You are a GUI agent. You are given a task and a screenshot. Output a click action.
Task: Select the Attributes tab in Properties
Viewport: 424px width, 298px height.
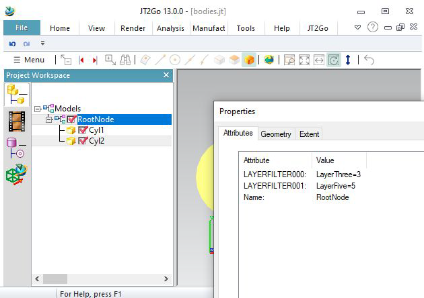pyautogui.click(x=238, y=133)
